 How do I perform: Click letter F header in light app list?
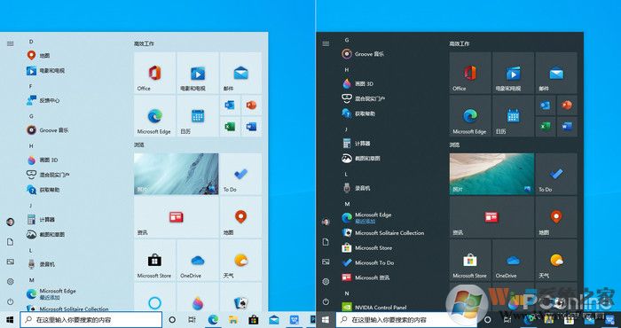[31, 86]
